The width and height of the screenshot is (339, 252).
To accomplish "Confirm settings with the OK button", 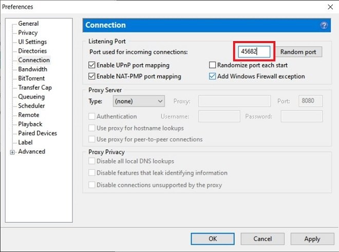I will pyautogui.click(x=213, y=239).
